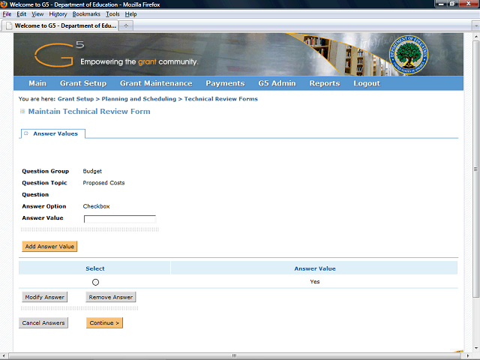This screenshot has width=480, height=360.
Task: Open the Help menu
Action: 130,14
